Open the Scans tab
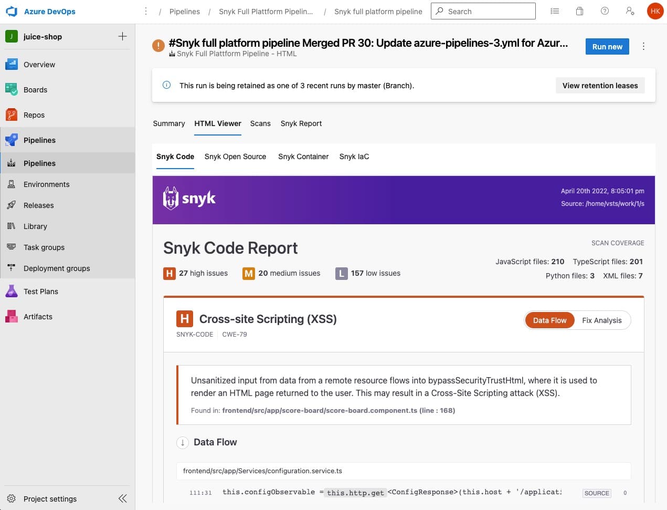667x510 pixels. 260,123
